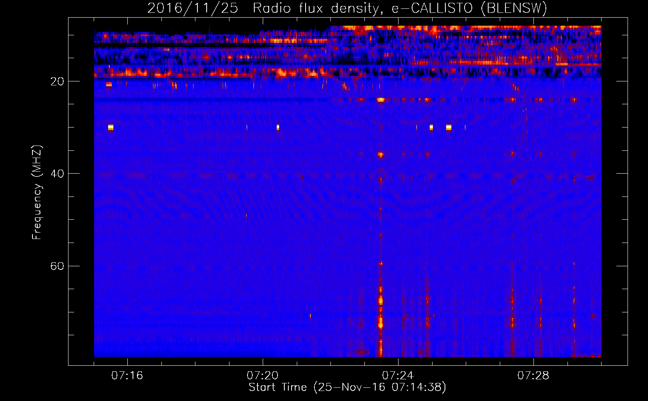Click the 60 MHz frequency tick label
Screen dimensions: 648x401
(x=57, y=266)
